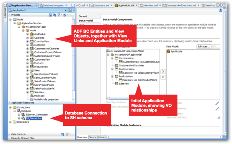Viewport: 232px width, 144px height.
Task: Expand the SalesView node in Projects tree
Action: click(x=27, y=92)
